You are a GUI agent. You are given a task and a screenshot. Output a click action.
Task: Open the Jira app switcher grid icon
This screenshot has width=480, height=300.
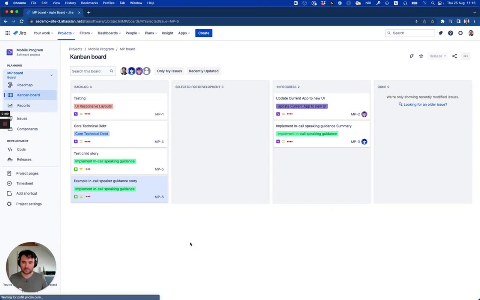[7, 33]
